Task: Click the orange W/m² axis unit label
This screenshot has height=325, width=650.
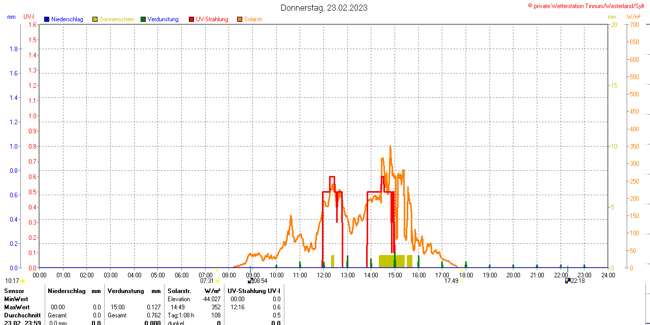Action: coord(633,17)
